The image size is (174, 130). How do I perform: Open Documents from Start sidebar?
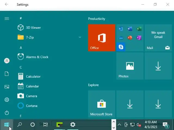[x=7, y=74]
